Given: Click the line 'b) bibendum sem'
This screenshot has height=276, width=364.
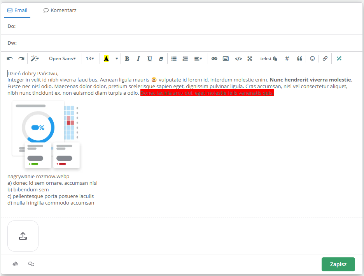Looking at the screenshot, I should (x=28, y=190).
